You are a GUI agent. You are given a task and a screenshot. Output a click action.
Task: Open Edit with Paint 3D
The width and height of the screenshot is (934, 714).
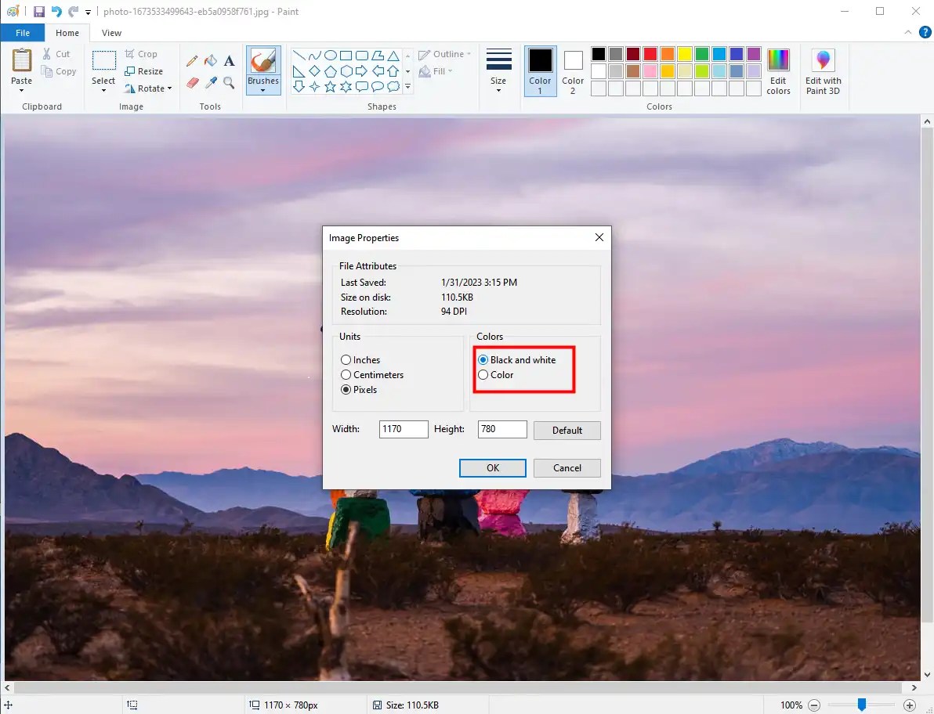pos(823,70)
